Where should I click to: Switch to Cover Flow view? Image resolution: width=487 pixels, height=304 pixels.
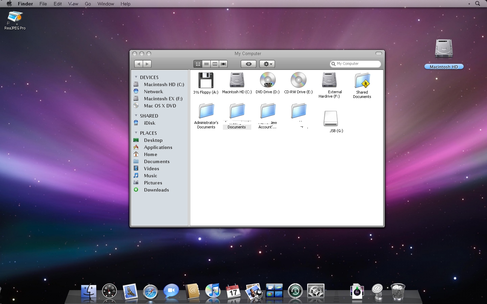coord(223,64)
